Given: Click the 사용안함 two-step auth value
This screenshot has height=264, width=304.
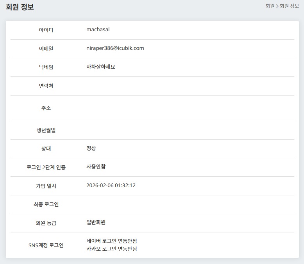Looking at the screenshot, I should [96, 167].
